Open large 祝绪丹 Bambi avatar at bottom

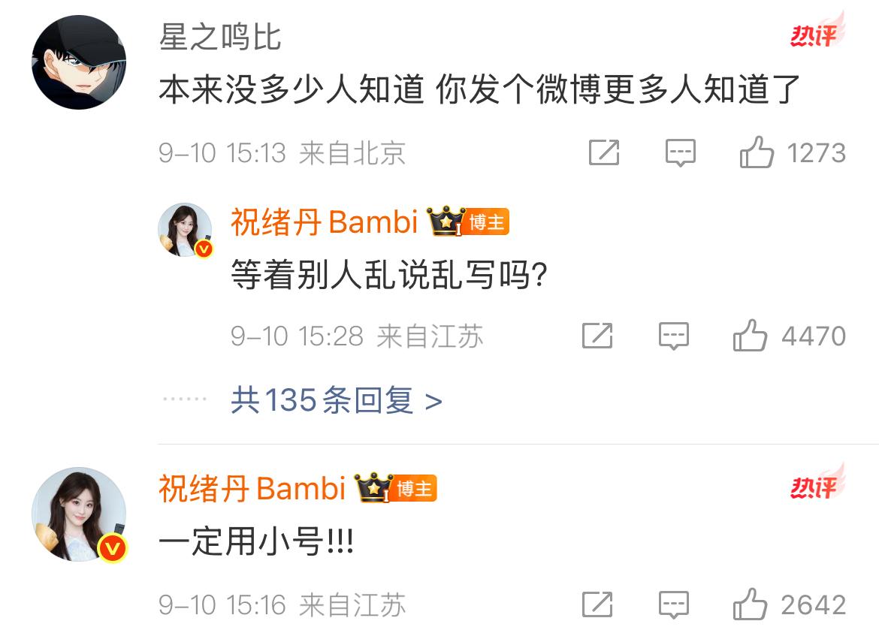[79, 514]
